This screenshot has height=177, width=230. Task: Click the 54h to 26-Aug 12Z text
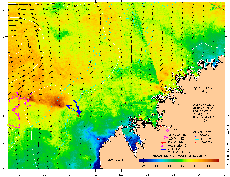point(179,152)
